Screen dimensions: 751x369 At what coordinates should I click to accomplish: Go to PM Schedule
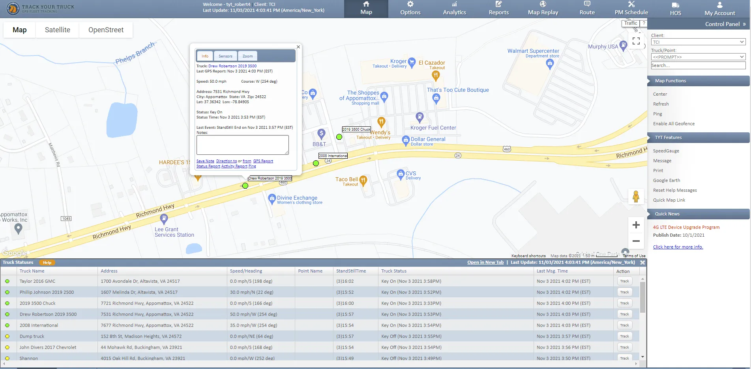(631, 9)
